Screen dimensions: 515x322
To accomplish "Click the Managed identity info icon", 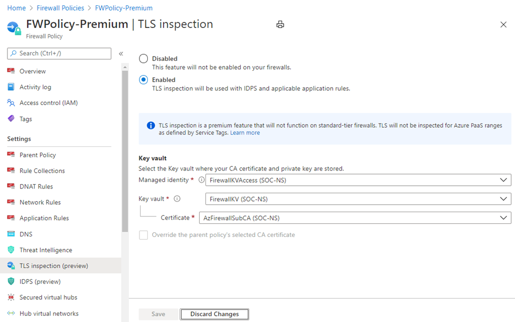I will point(201,180).
